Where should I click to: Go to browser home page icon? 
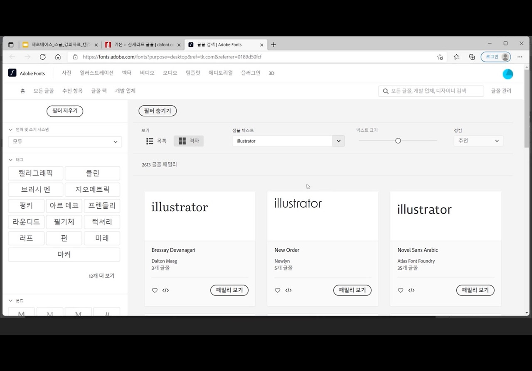tap(58, 57)
